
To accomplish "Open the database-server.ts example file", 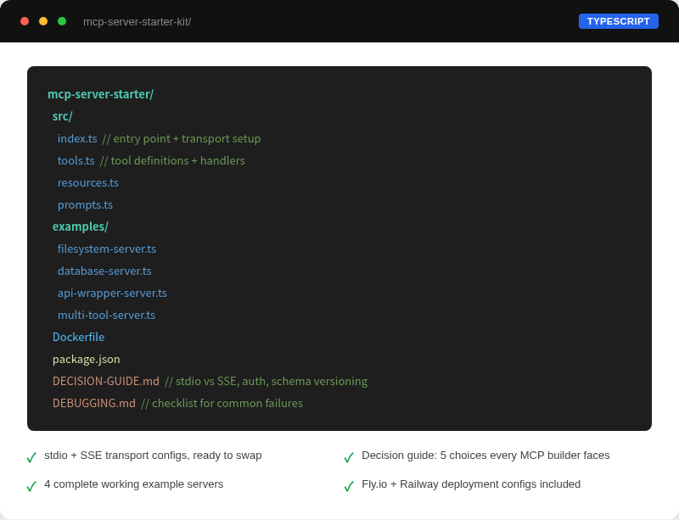I will 104,271.
